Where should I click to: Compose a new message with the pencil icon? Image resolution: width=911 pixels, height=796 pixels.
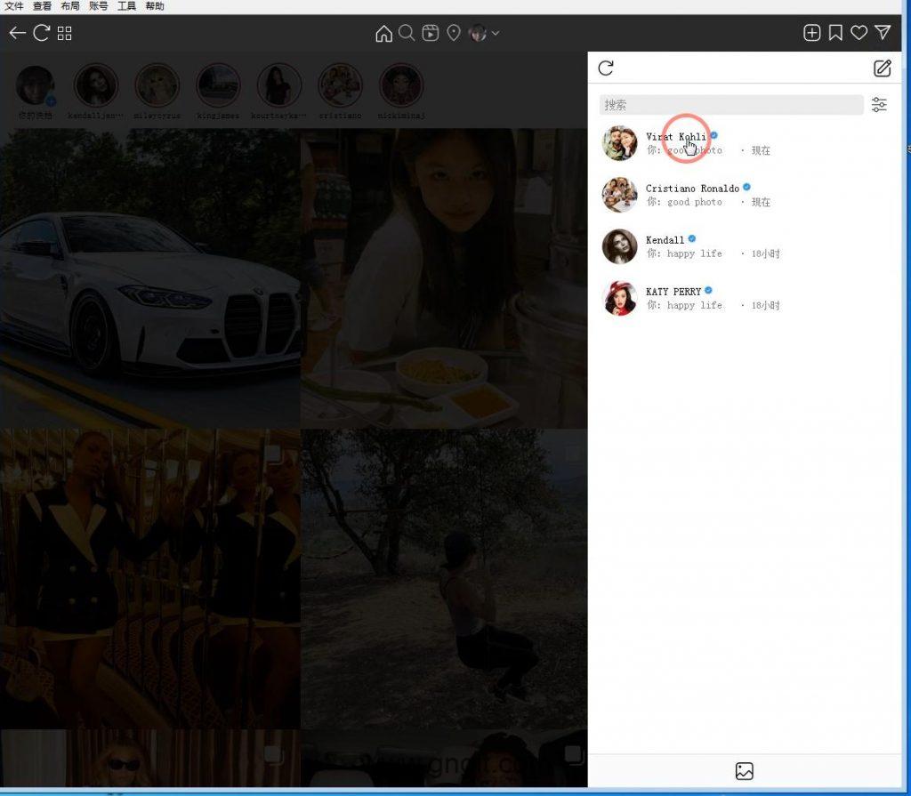tap(882, 68)
